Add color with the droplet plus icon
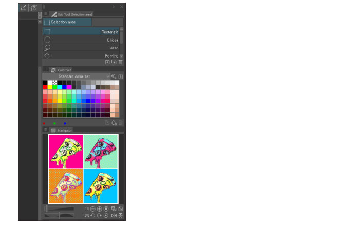The image size is (356, 228). point(114,123)
